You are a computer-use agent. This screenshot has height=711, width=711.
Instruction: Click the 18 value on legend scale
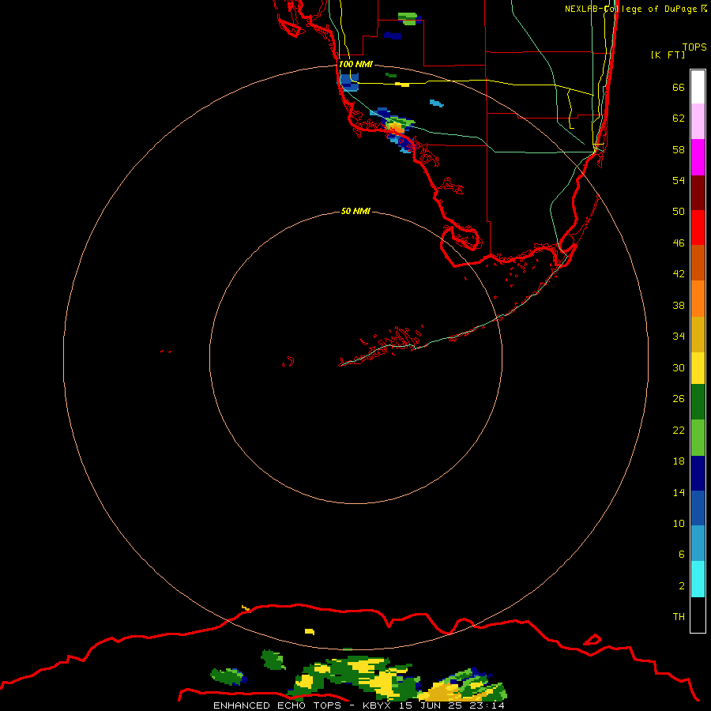pos(679,461)
